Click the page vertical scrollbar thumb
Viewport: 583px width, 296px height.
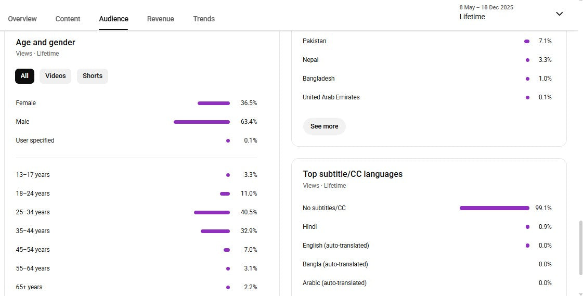[x=581, y=248]
